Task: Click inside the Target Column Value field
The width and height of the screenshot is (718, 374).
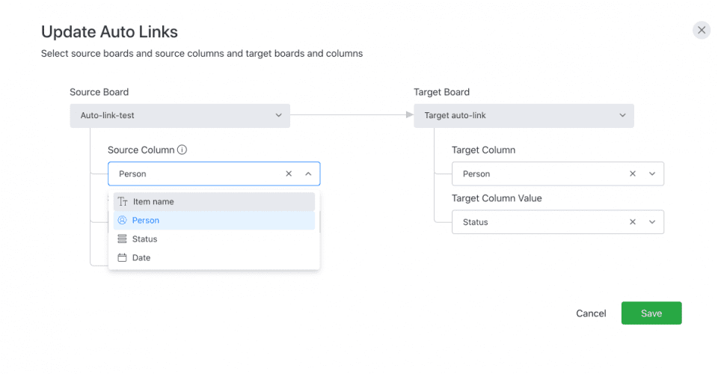Action: point(558,222)
